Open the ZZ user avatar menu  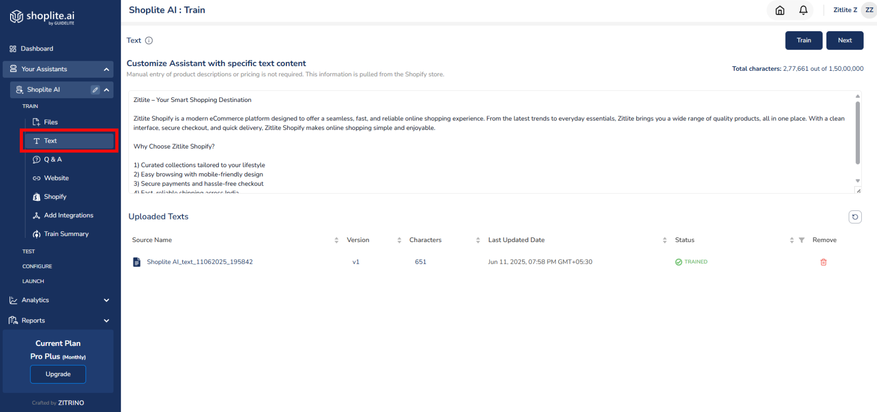pos(869,10)
